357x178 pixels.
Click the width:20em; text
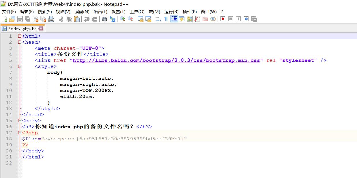tap(77, 97)
